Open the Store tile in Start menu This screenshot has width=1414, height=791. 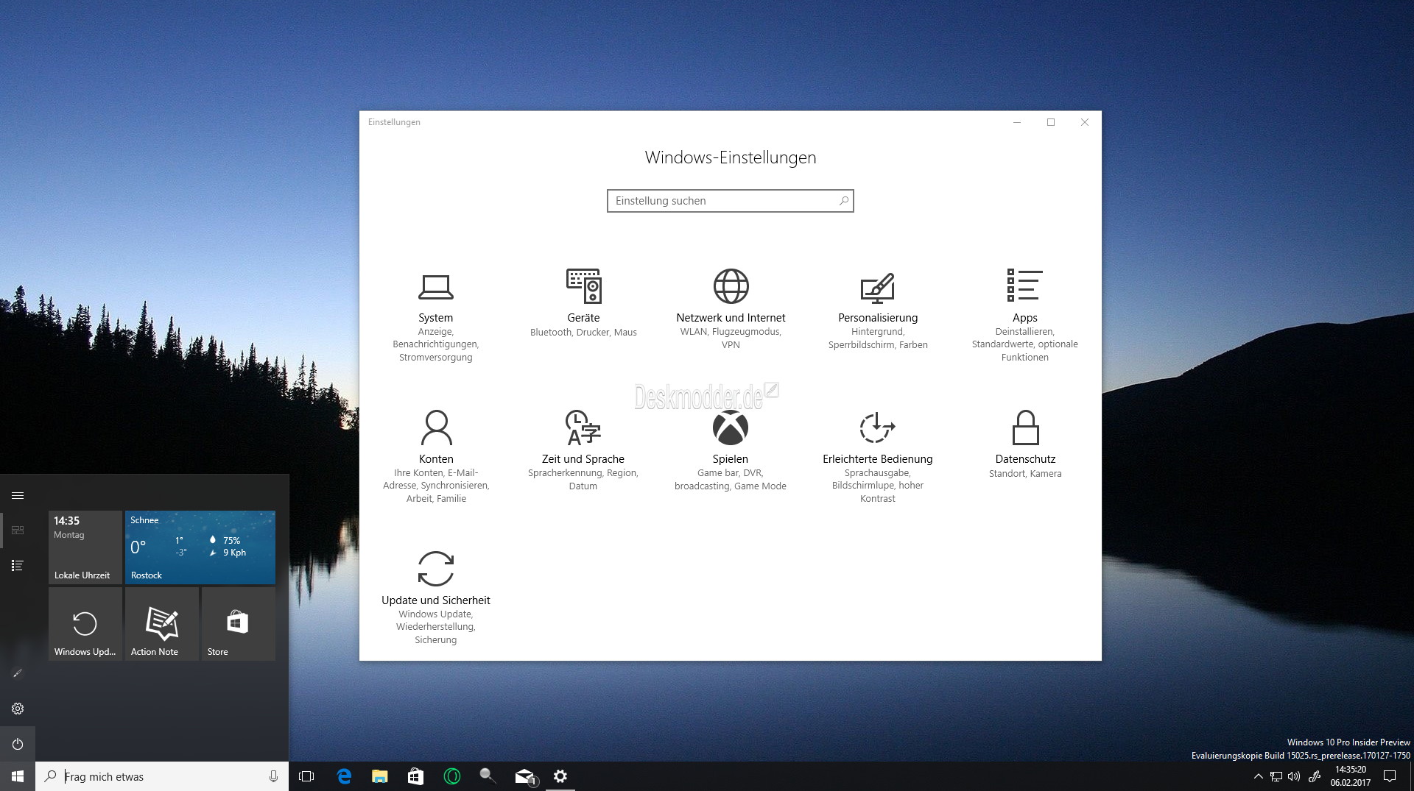[239, 624]
